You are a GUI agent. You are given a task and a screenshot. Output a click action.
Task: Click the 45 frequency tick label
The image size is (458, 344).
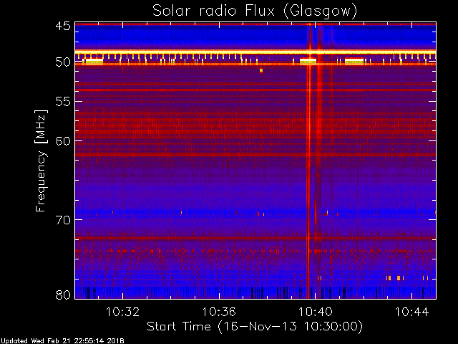tap(63, 26)
